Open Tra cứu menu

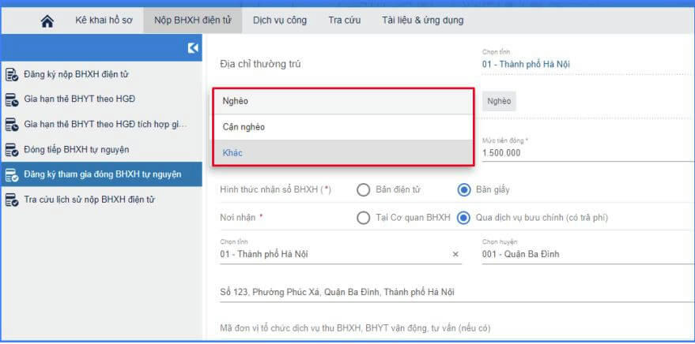point(345,21)
